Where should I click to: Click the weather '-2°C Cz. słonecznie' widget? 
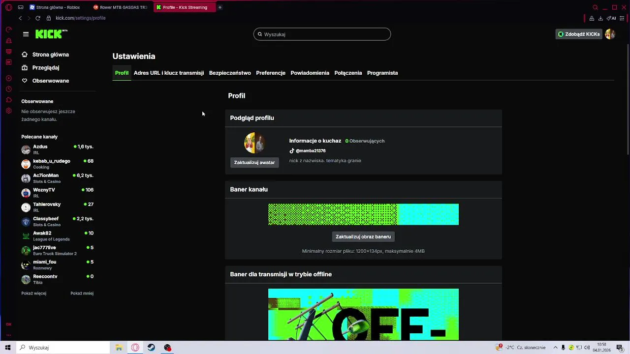pos(521,348)
